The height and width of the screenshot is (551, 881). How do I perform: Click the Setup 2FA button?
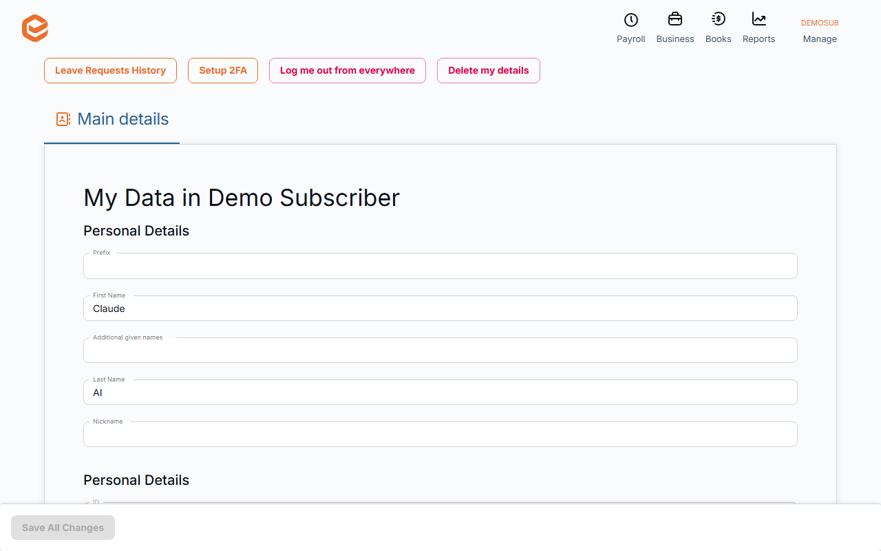point(223,70)
